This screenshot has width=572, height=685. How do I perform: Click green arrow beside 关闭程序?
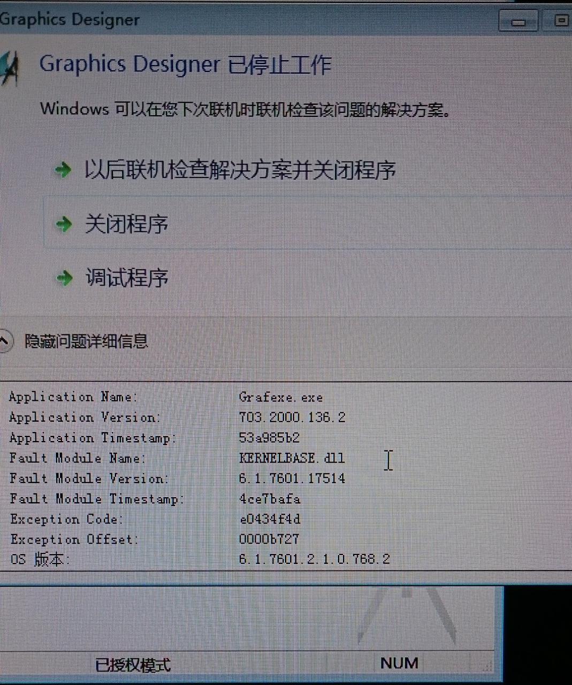pyautogui.click(x=64, y=224)
